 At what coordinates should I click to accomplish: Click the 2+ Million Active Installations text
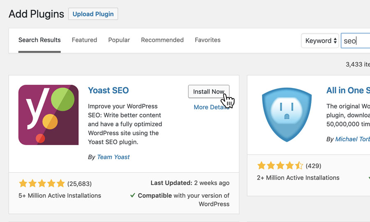tap(298, 178)
